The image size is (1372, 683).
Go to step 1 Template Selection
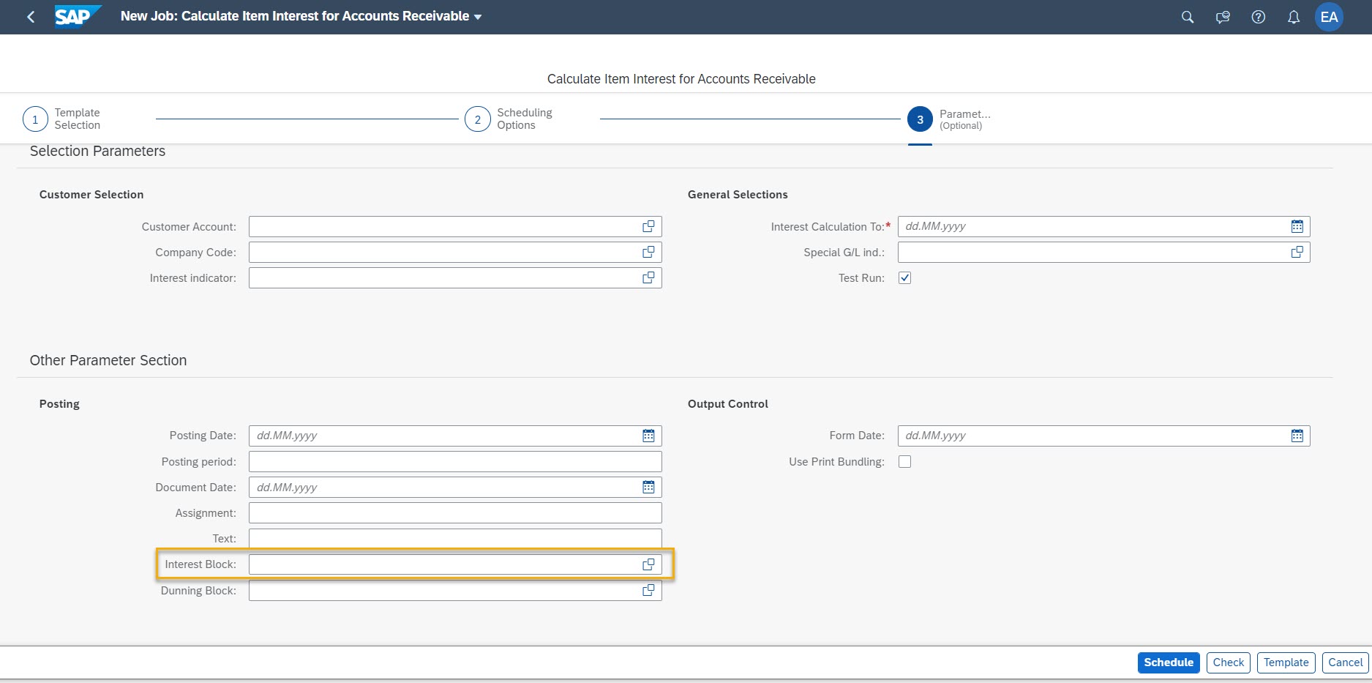[62, 119]
